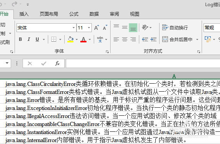The image size is (220, 144).
Task: Open name box dropdown arrow
Action: (7, 63)
